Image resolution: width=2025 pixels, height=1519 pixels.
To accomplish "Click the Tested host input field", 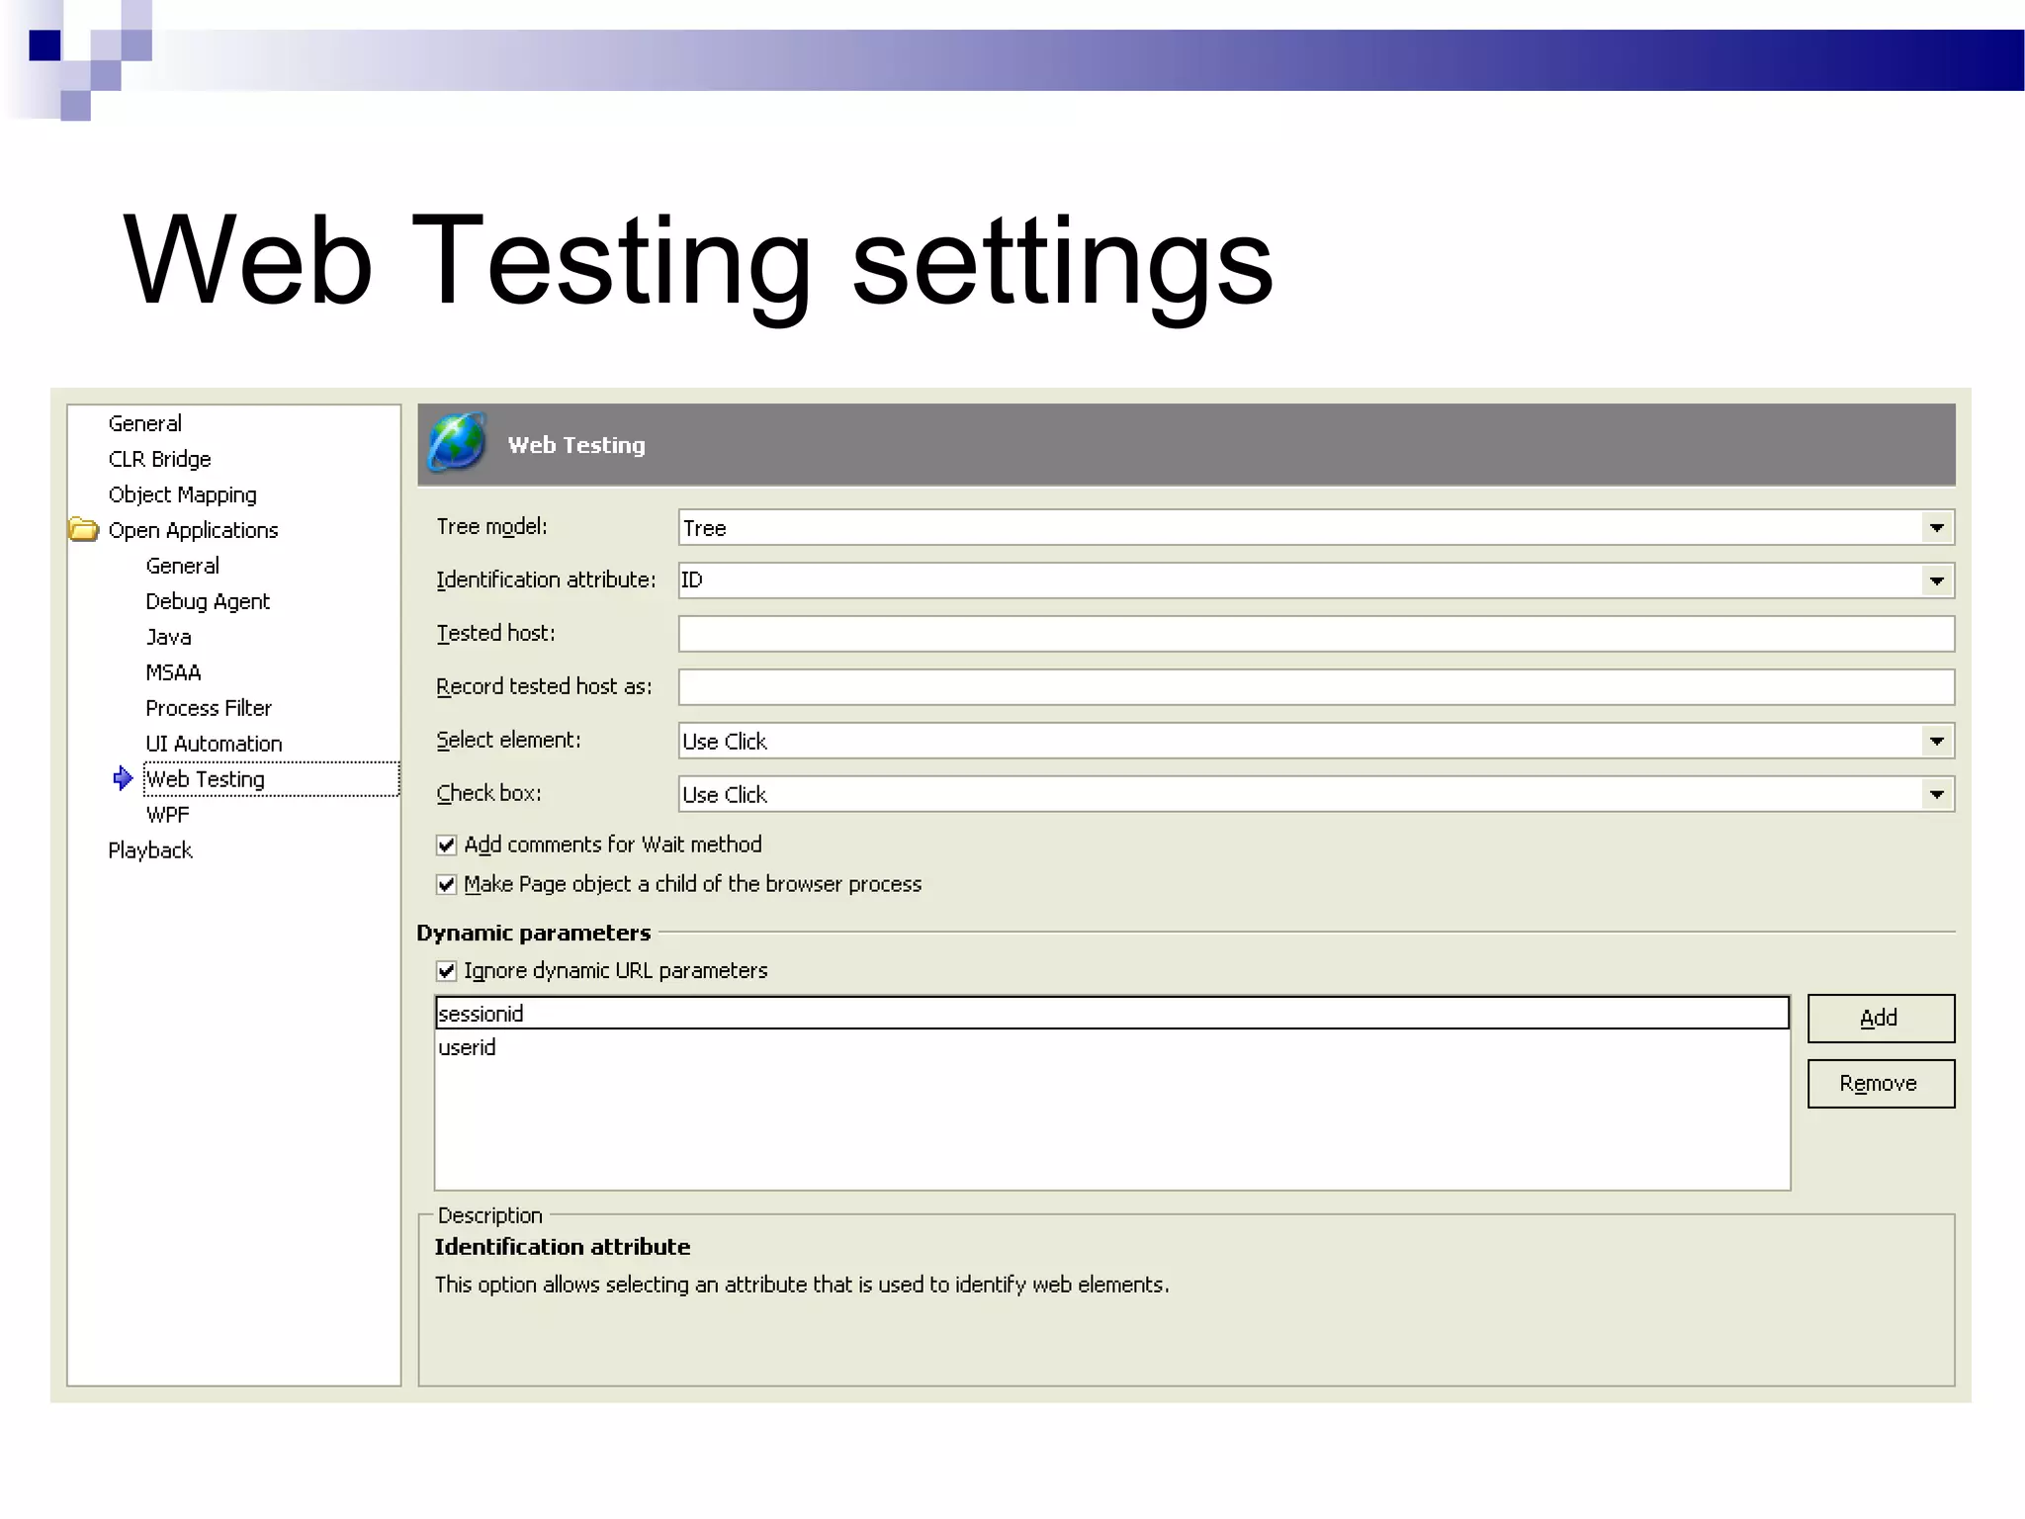I will tap(1316, 634).
